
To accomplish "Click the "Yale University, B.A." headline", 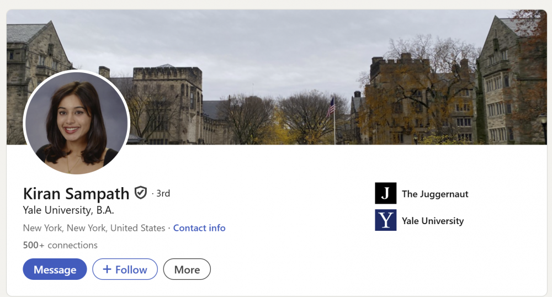I will (68, 210).
